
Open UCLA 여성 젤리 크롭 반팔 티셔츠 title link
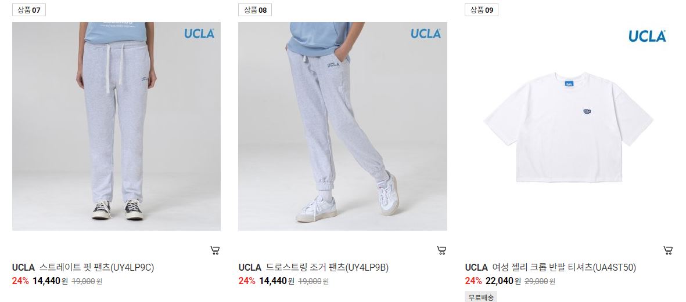click(x=551, y=268)
